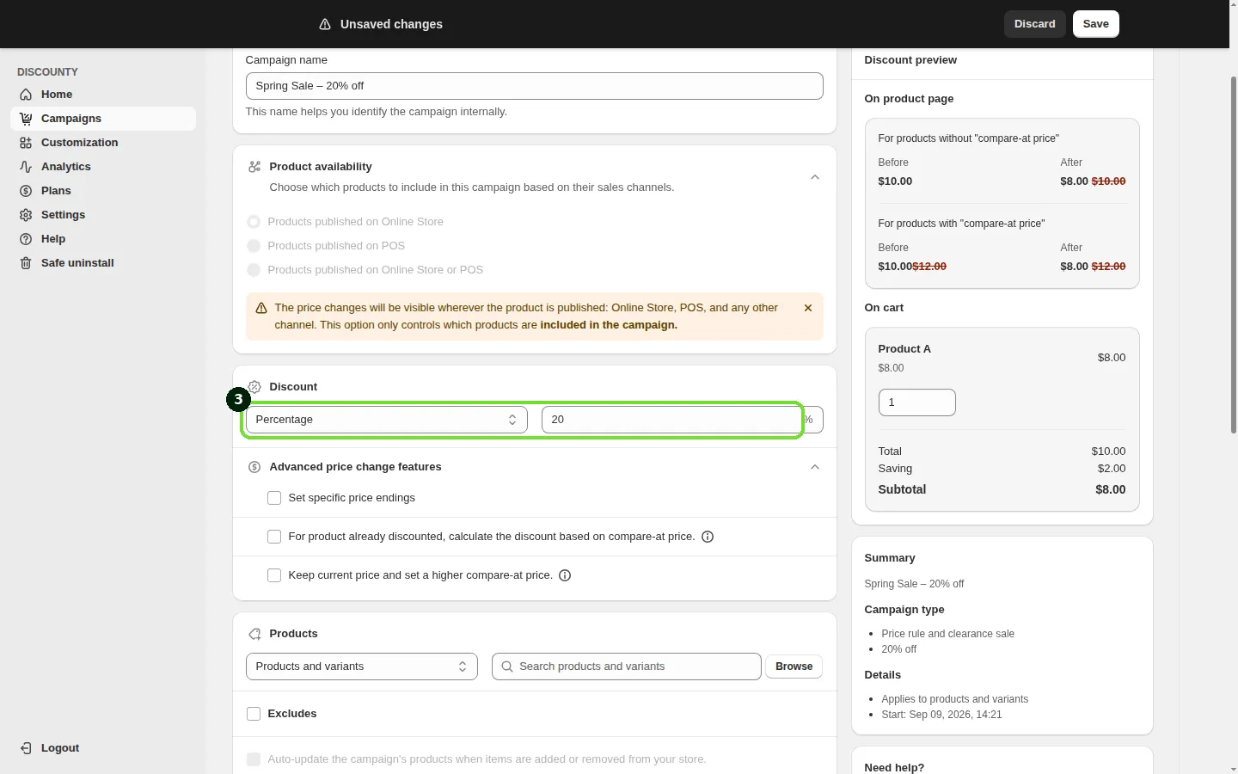Open the Percentage discount type dropdown

387,420
